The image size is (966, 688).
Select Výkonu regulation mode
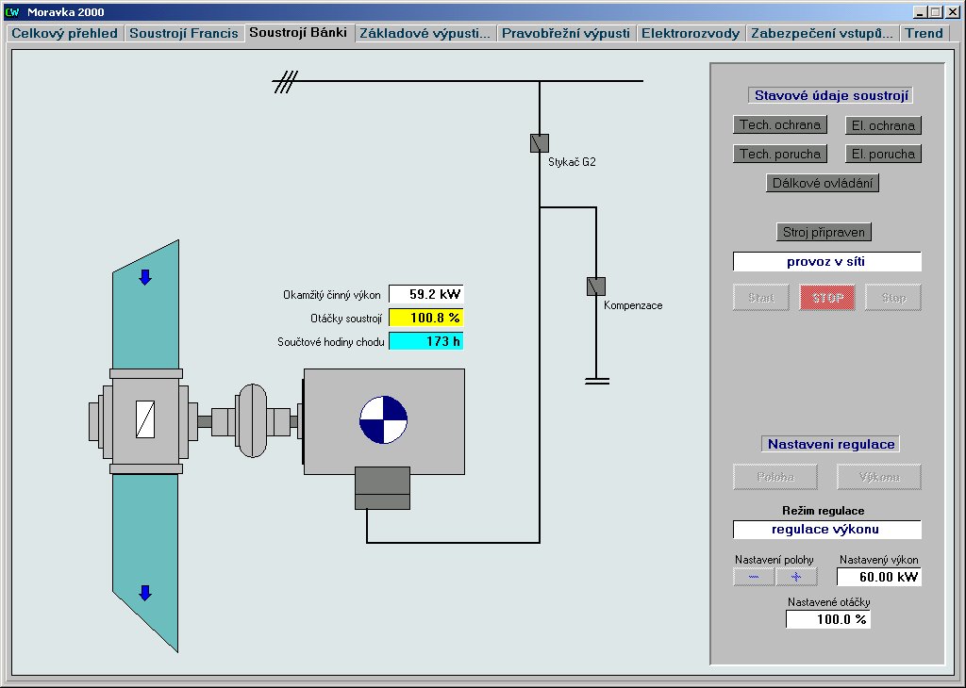tap(879, 477)
